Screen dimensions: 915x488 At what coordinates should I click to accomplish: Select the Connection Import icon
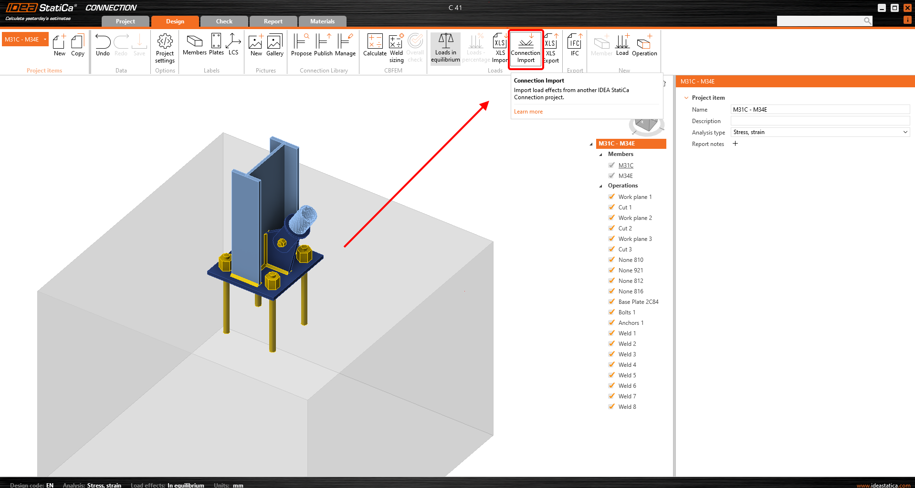pos(526,48)
